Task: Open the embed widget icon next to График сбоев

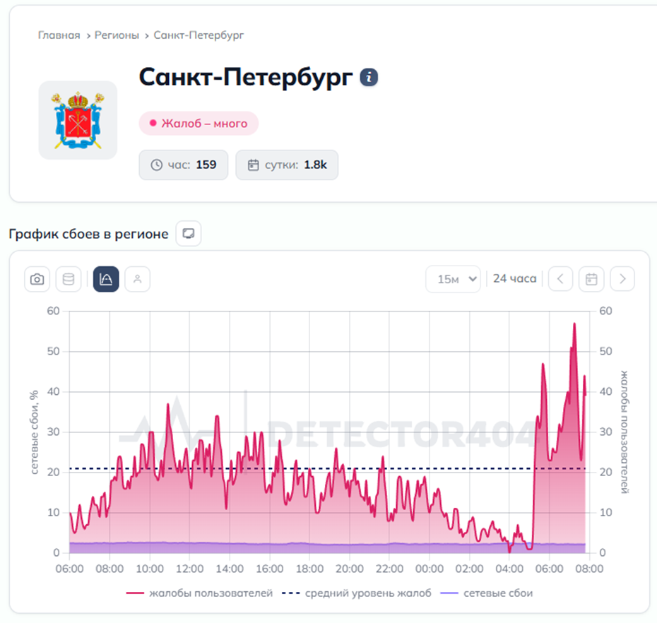Action: pyautogui.click(x=189, y=233)
